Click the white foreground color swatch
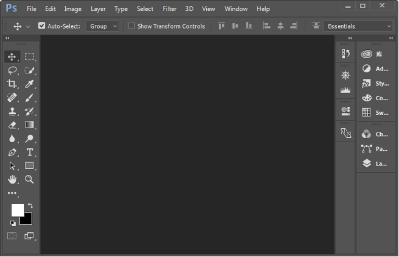This screenshot has width=399, height=257. click(x=16, y=209)
